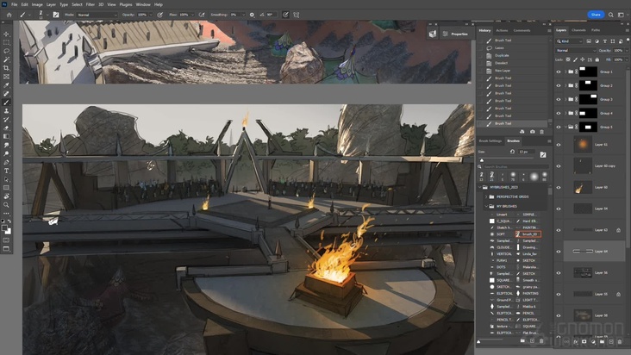Toggle visibility of Layer 64
The image size is (631, 355).
click(559, 252)
